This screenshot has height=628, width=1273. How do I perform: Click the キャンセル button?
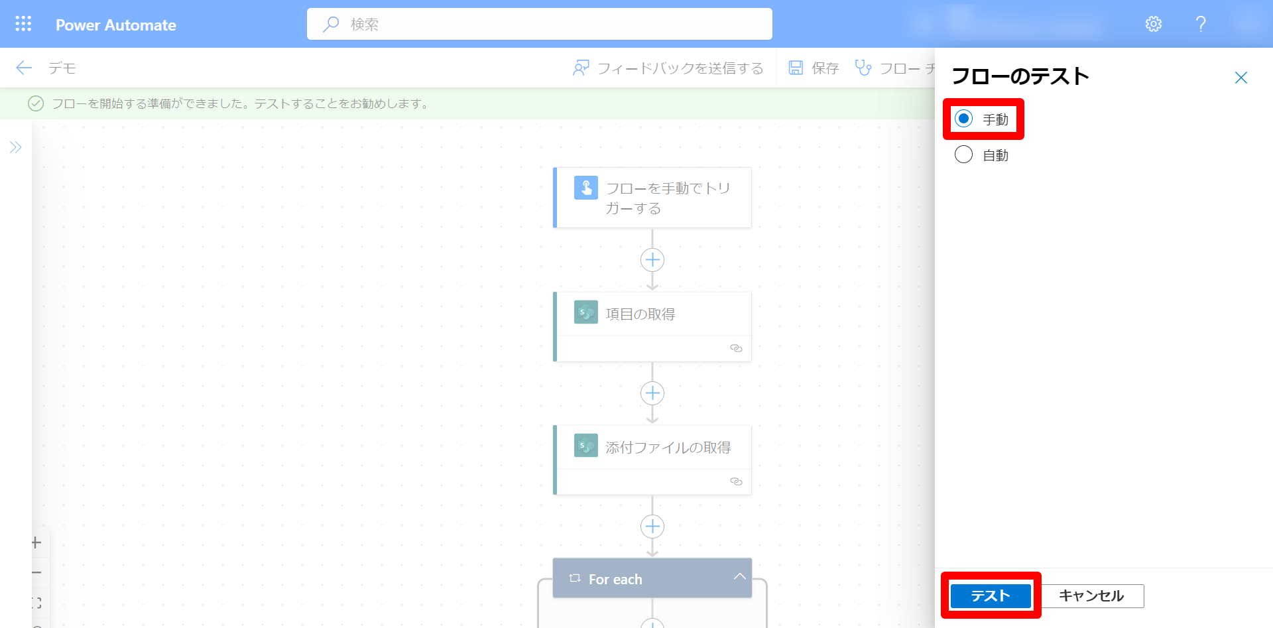[x=1092, y=596]
